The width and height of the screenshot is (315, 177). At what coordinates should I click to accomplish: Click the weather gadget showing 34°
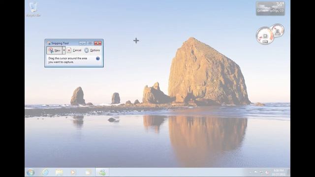(x=270, y=8)
